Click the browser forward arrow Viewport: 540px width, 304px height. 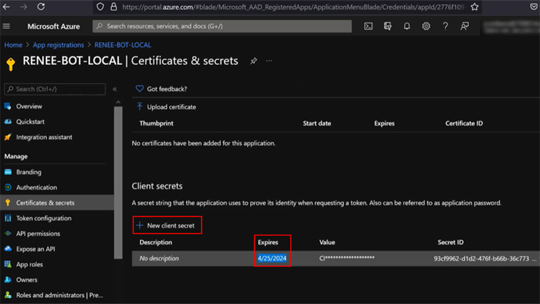24,7
